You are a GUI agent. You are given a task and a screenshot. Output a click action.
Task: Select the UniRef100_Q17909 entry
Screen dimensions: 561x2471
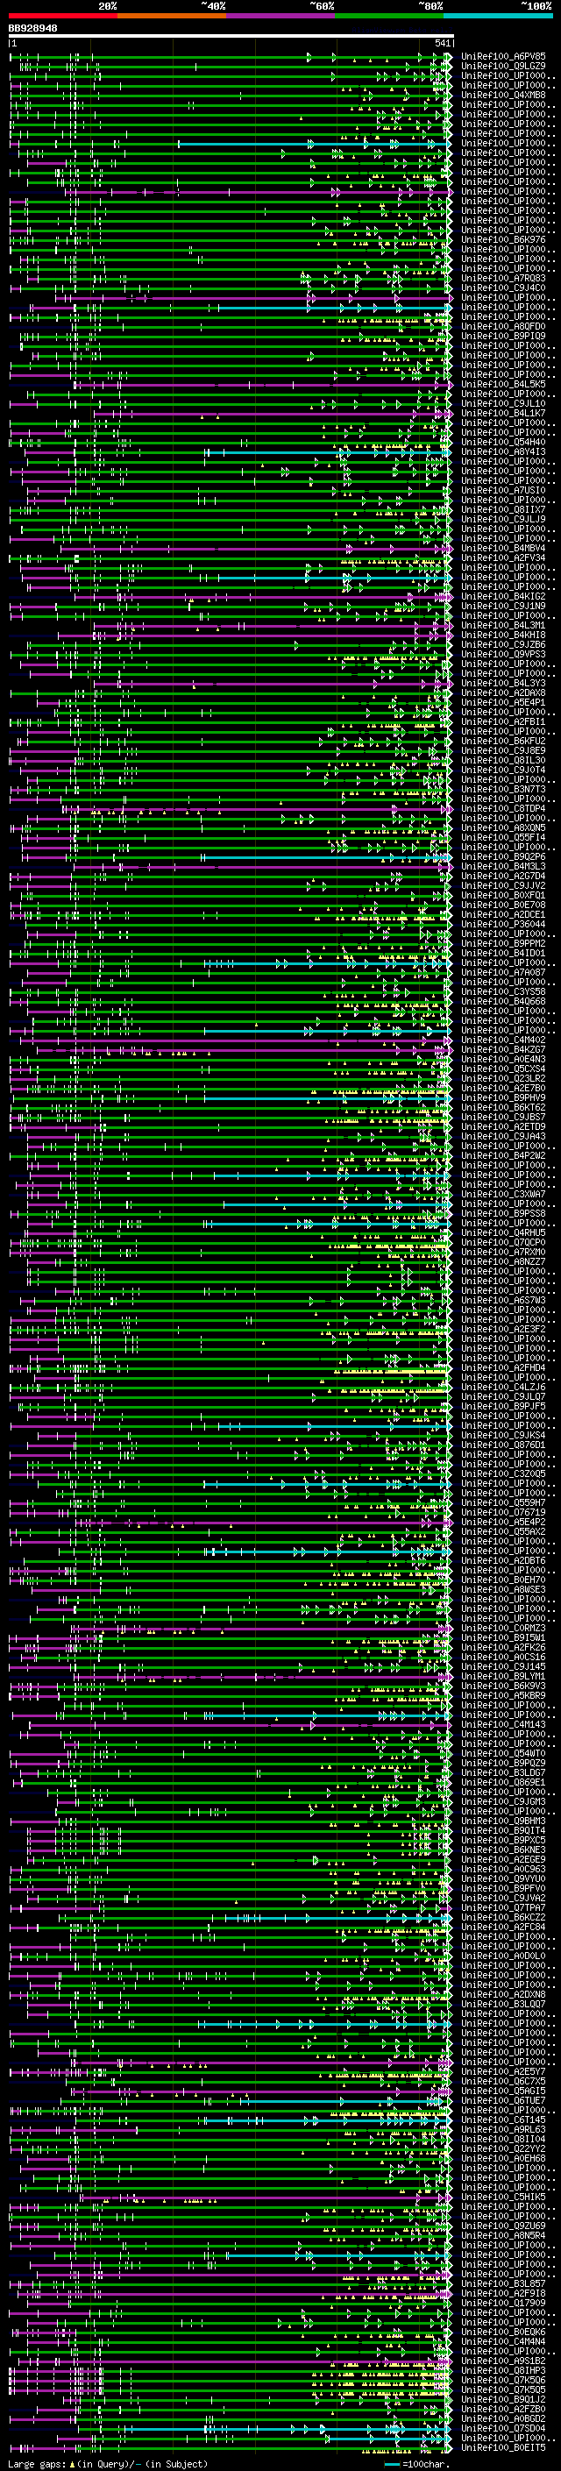503,2303
